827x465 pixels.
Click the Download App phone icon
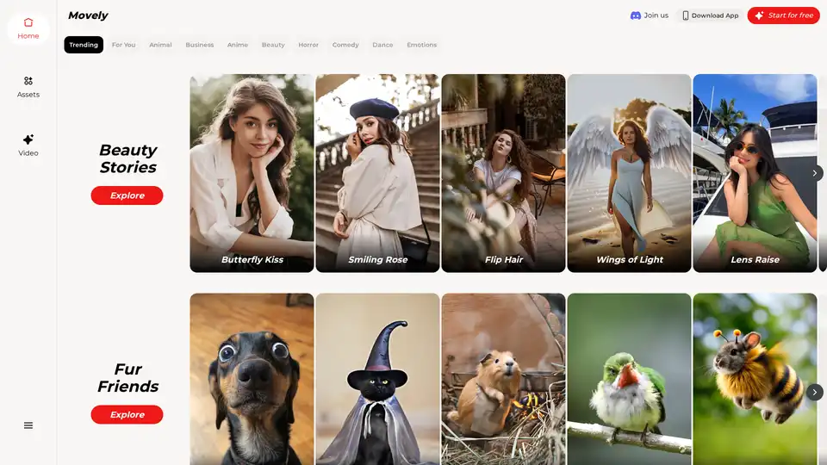pyautogui.click(x=685, y=15)
